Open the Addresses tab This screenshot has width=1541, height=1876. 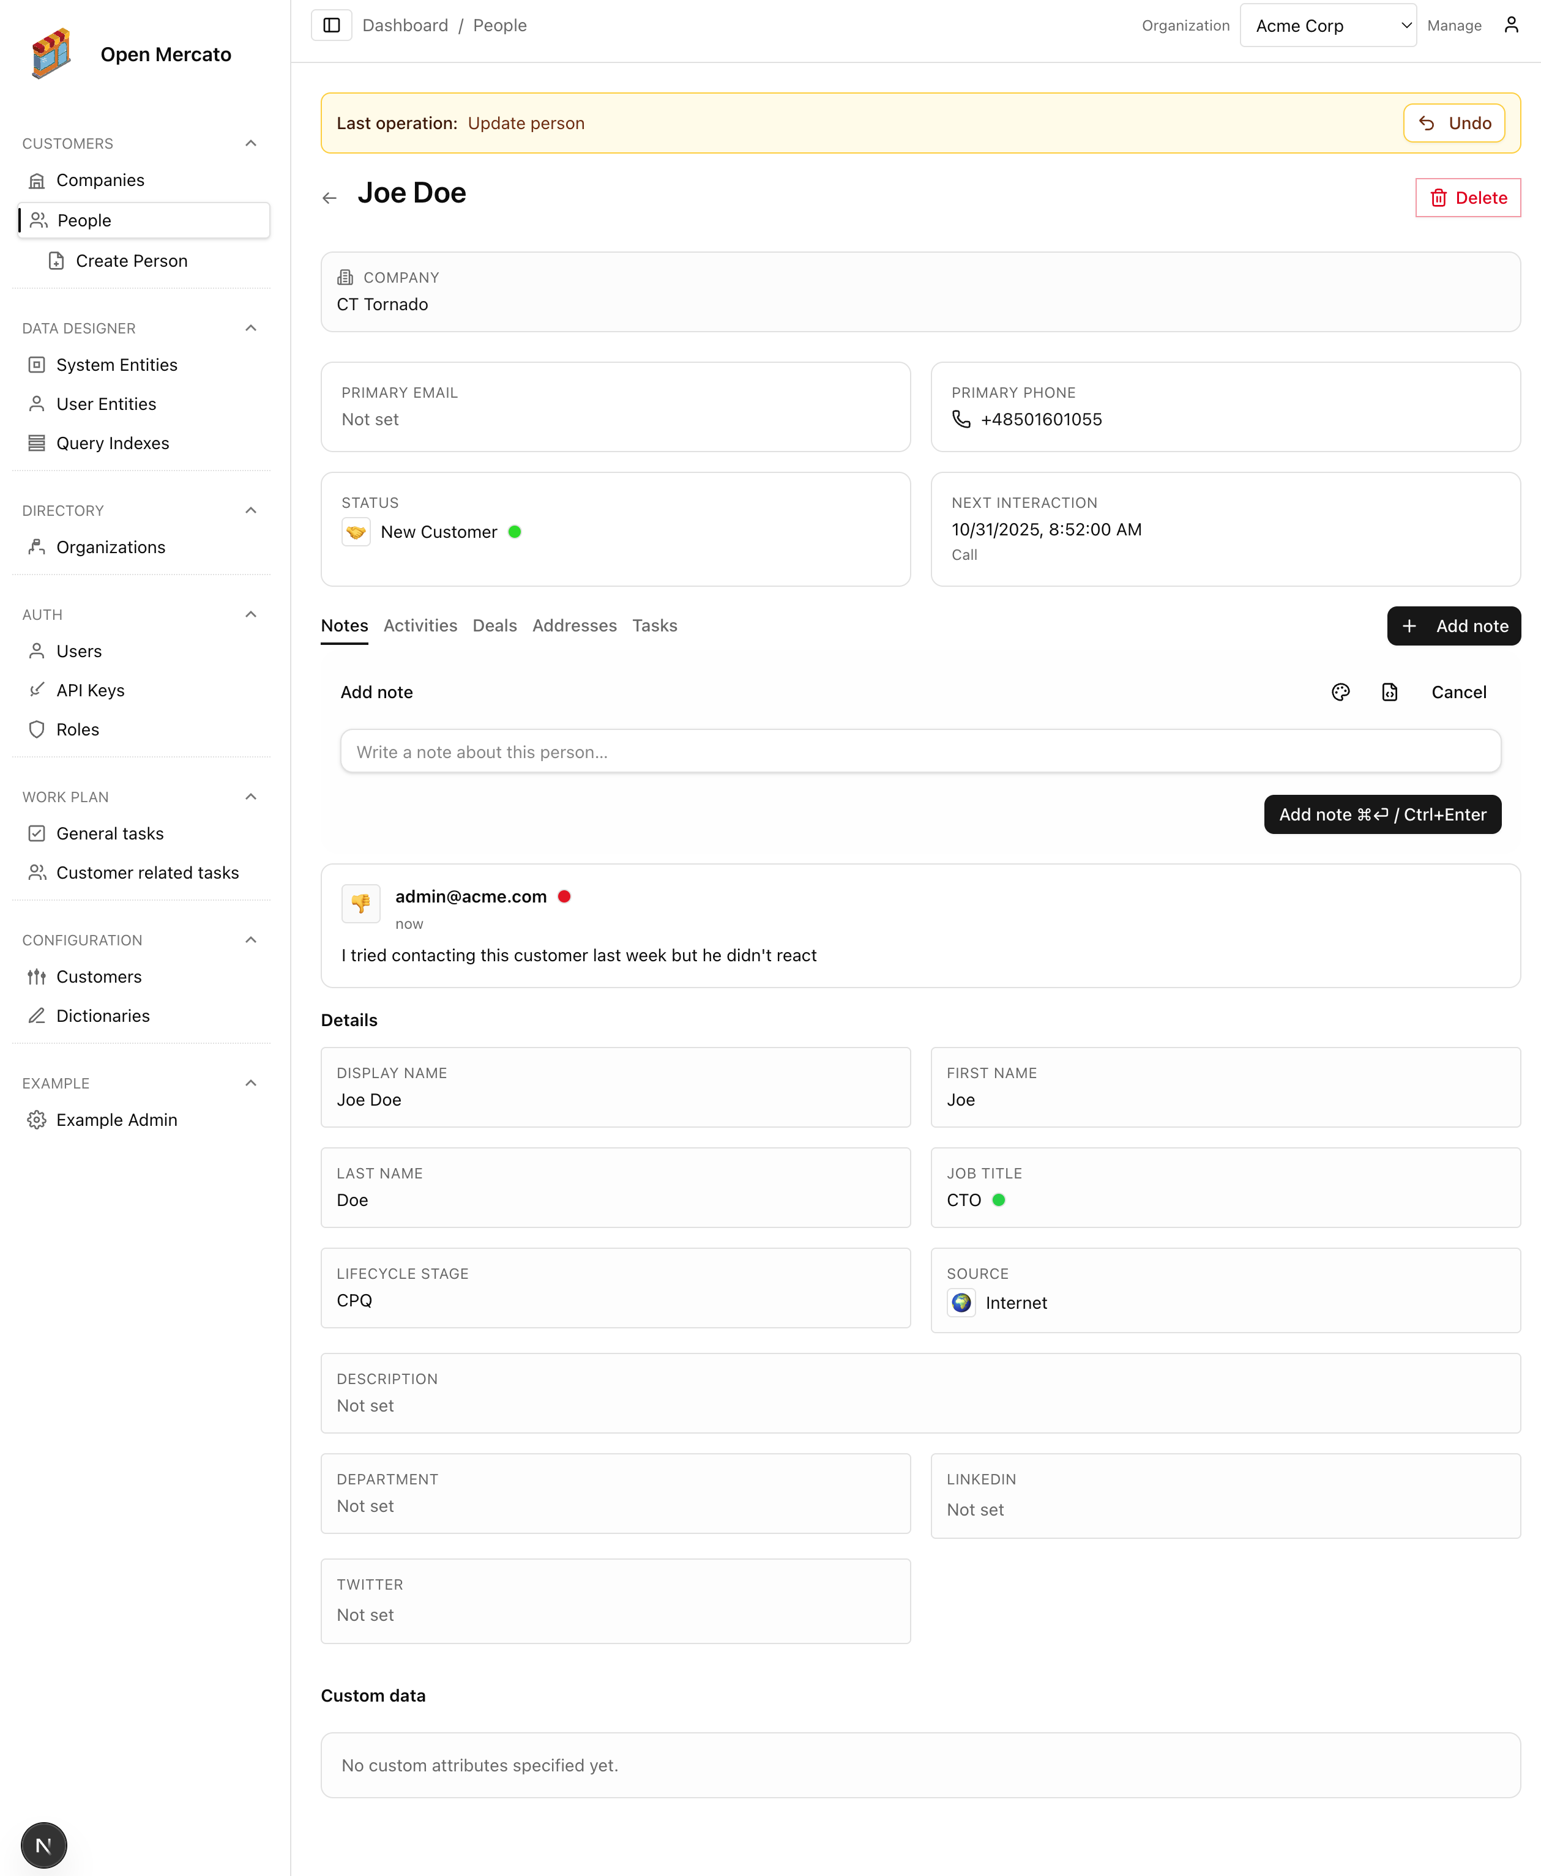point(574,625)
